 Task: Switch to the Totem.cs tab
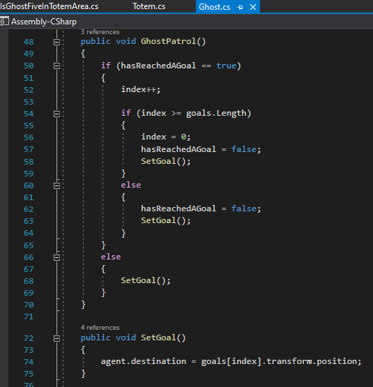click(x=149, y=6)
